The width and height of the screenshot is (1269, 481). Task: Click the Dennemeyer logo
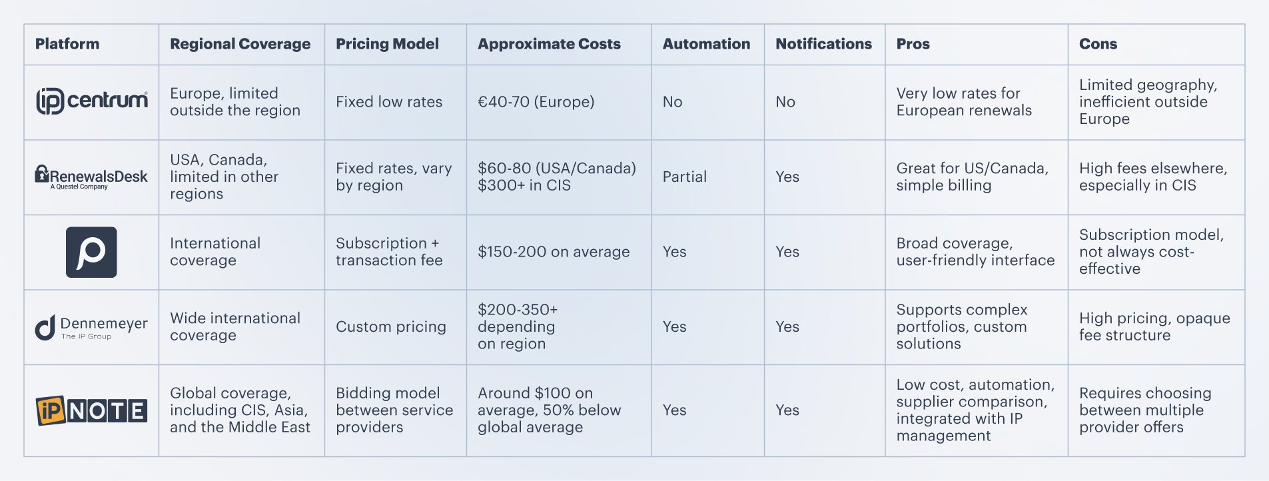tap(91, 327)
